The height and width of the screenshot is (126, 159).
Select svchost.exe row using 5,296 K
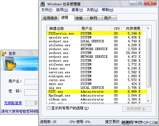95,61
